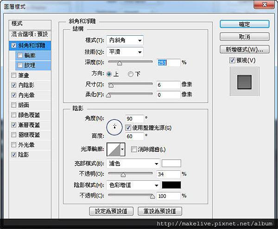Click the 確定 button

[245, 24]
